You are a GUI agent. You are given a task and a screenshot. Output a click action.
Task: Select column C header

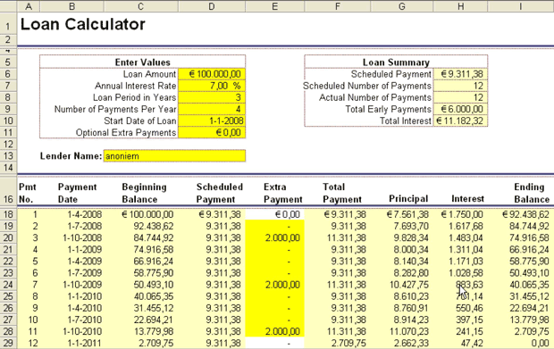click(140, 6)
